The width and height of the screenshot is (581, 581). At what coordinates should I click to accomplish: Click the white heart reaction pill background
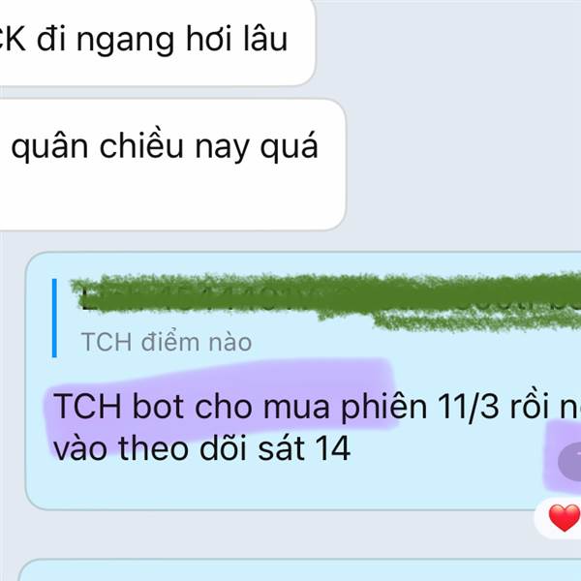click(558, 518)
